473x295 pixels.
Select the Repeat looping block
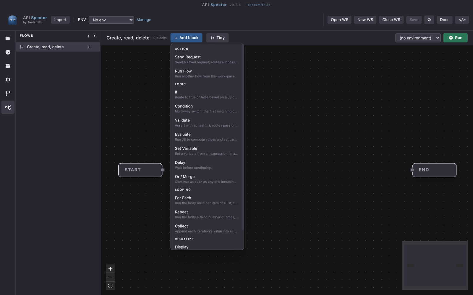coord(206,214)
